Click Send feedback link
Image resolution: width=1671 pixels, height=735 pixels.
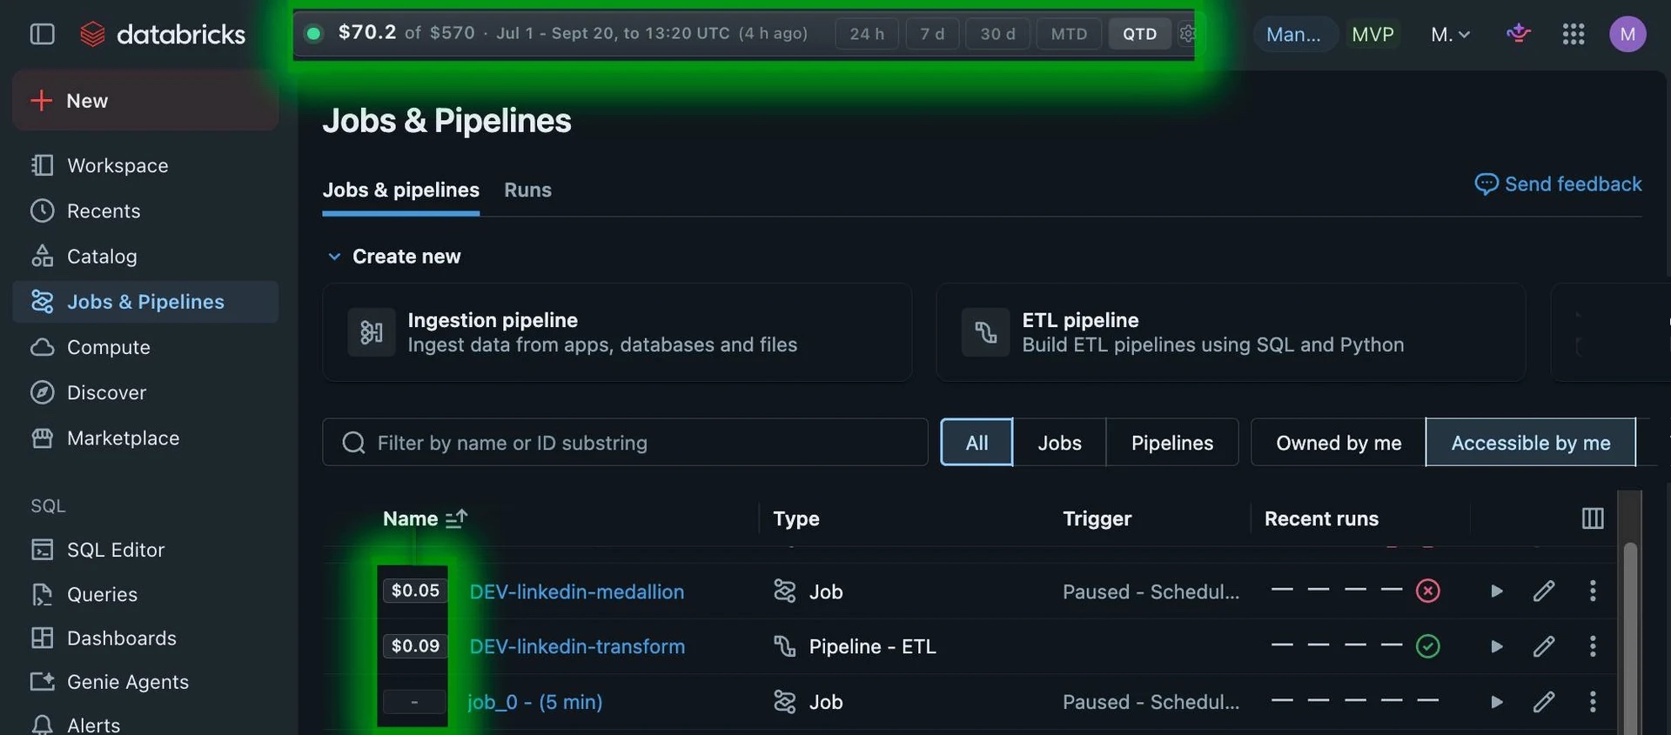click(1558, 184)
